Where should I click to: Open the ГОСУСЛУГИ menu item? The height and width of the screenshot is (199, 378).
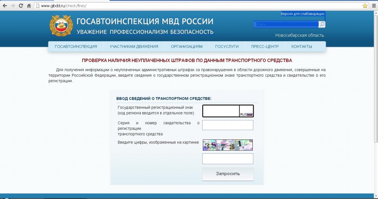click(x=227, y=46)
